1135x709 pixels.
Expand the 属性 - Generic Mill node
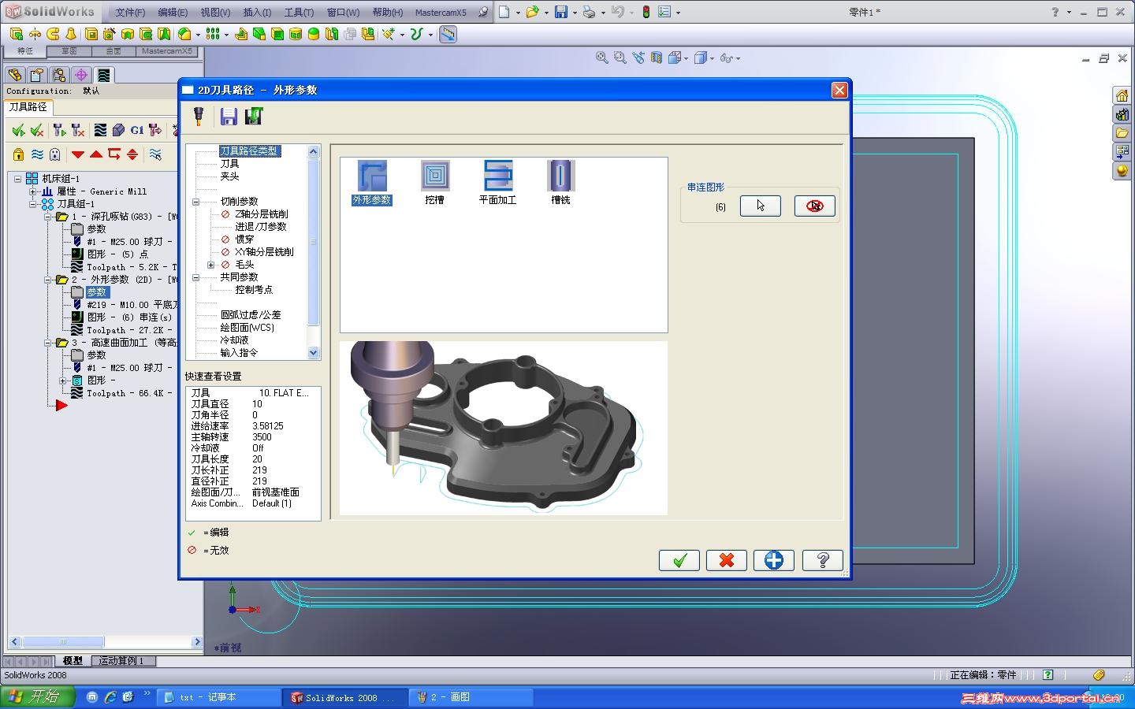tap(32, 191)
